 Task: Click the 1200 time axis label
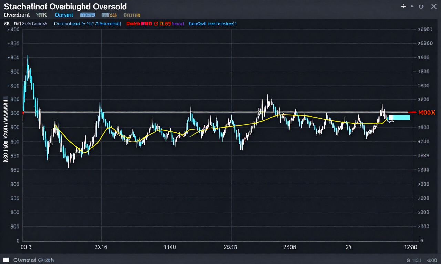pos(410,247)
